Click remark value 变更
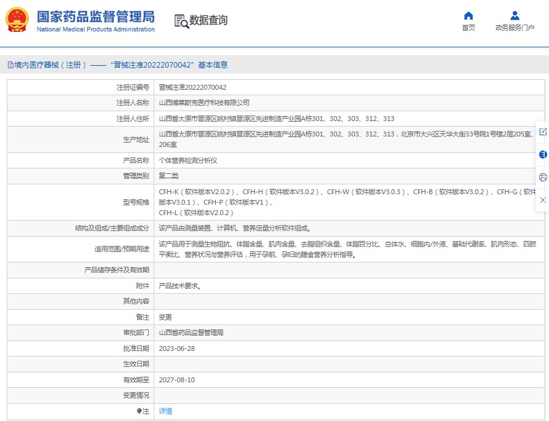 [x=165, y=317]
